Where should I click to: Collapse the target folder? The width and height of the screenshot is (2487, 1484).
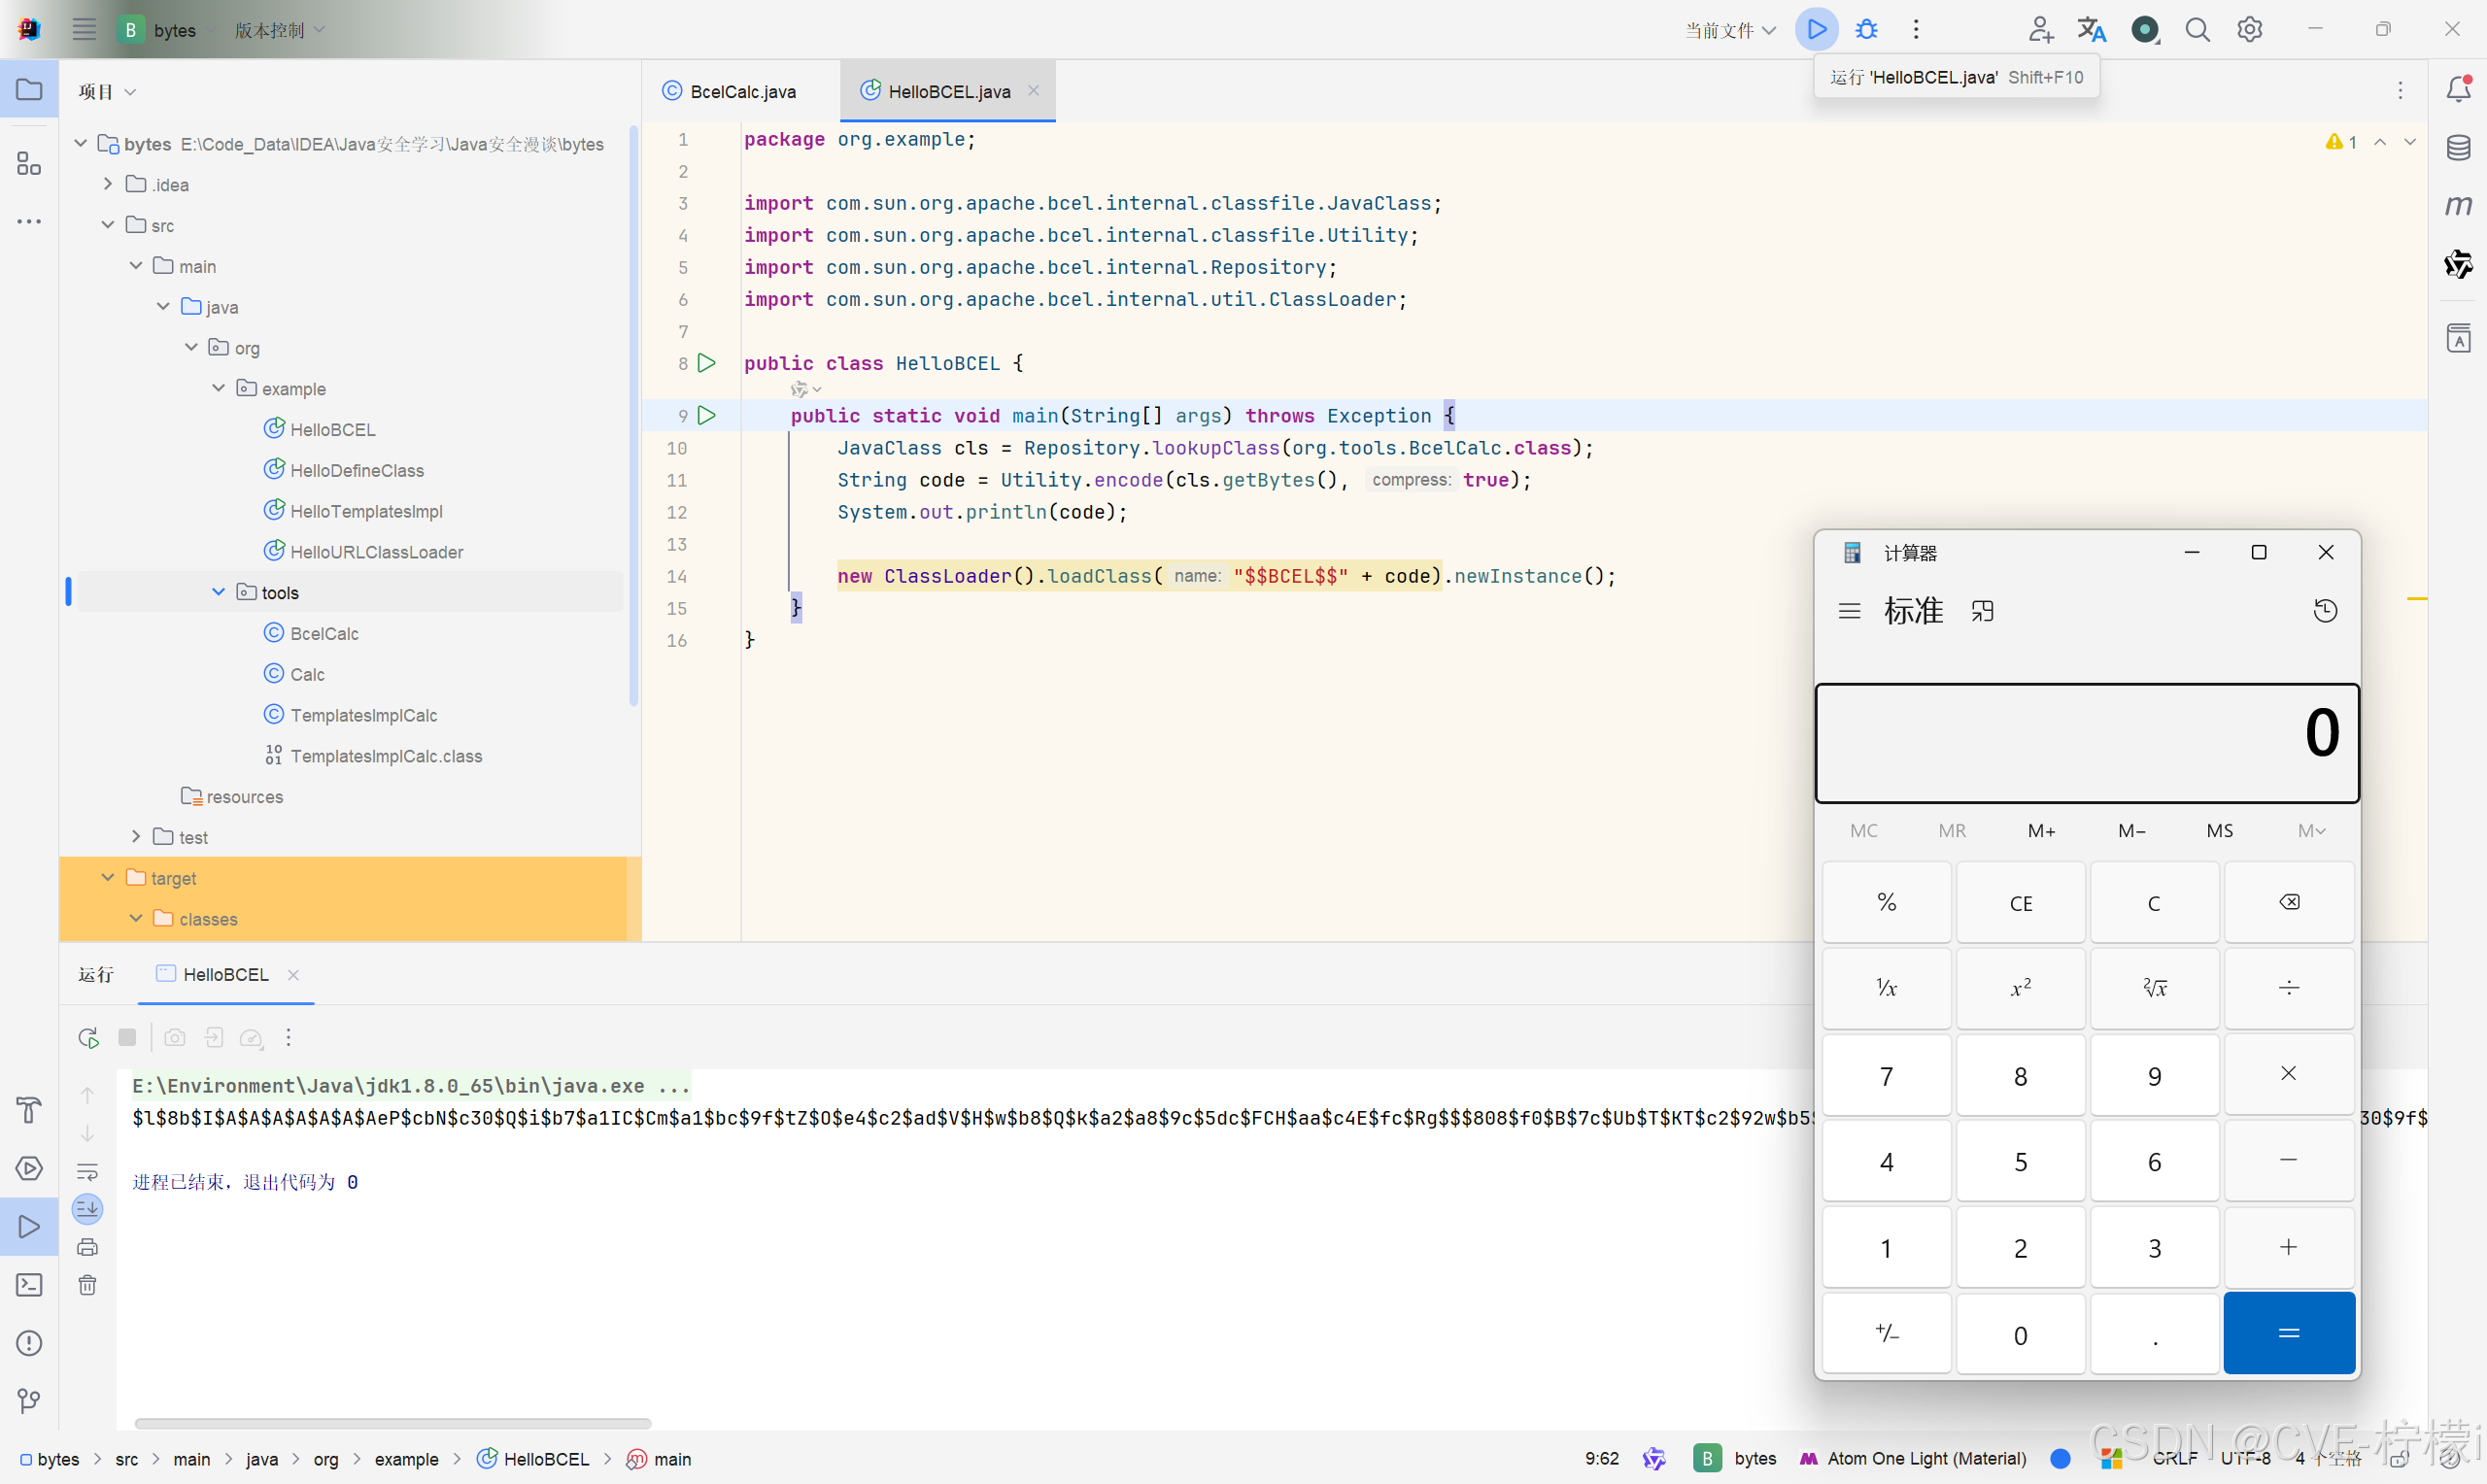click(x=108, y=877)
